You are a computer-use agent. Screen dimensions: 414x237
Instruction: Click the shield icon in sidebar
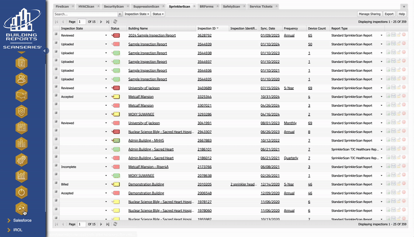[x=22, y=112]
